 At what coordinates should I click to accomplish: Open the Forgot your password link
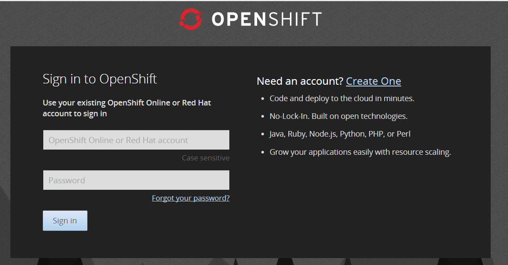click(190, 198)
